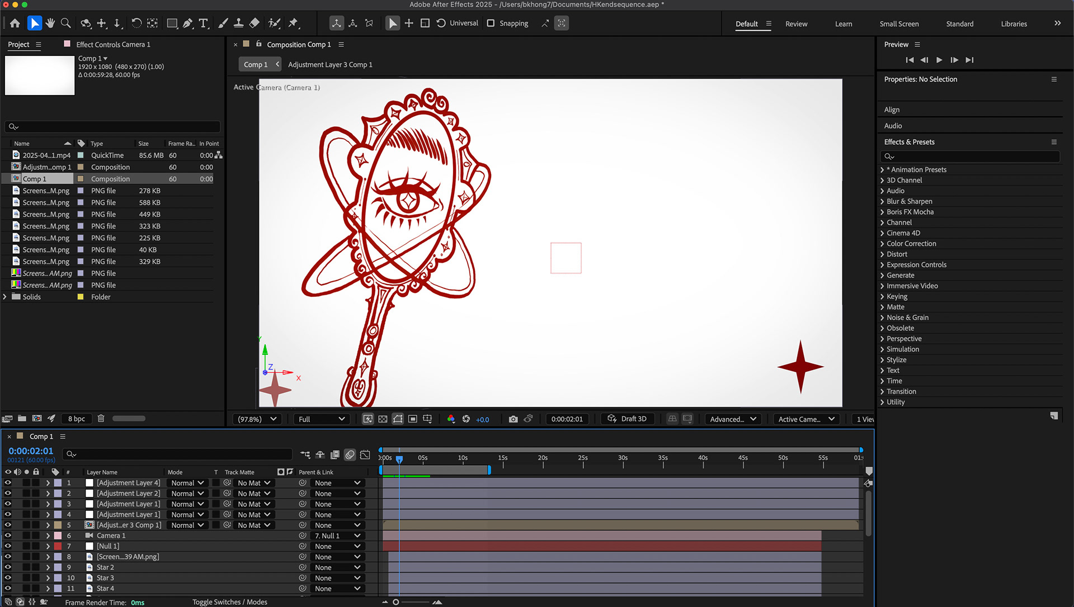Select the Hand tool
This screenshot has width=1074, height=607.
coord(50,23)
